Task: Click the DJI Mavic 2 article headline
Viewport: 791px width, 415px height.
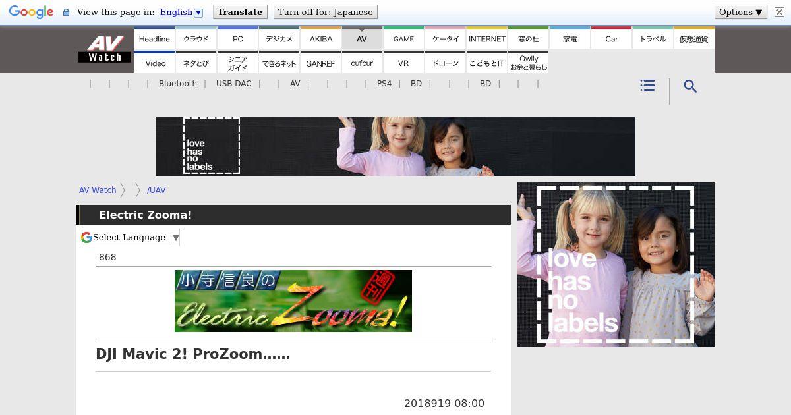Action: (x=193, y=354)
